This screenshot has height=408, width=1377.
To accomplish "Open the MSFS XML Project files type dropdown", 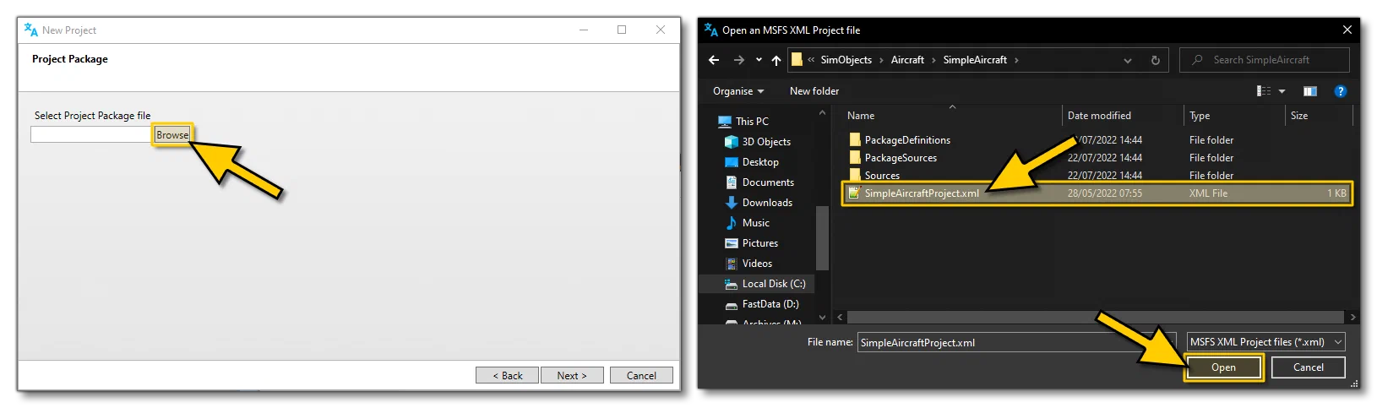I will [x=1265, y=342].
